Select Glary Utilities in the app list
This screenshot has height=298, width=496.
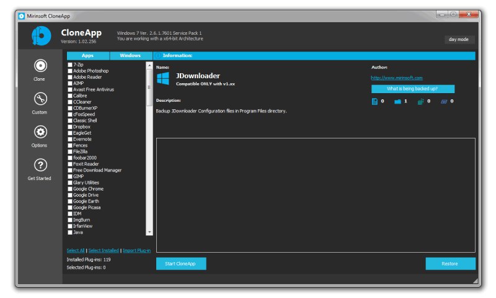(86, 183)
